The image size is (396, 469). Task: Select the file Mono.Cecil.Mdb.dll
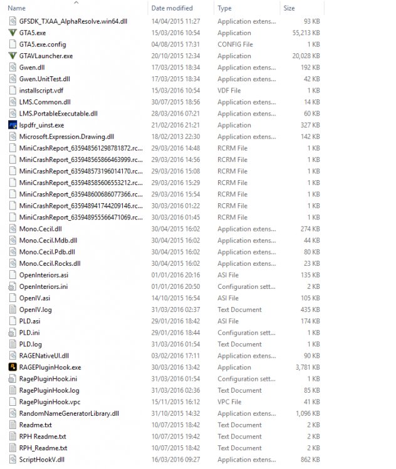pyautogui.click(x=48, y=240)
